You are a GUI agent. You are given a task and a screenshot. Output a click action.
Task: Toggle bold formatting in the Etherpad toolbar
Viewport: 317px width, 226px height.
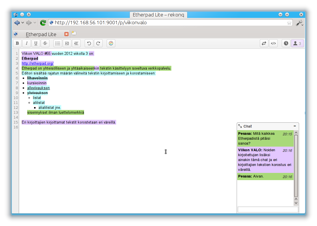click(17, 43)
